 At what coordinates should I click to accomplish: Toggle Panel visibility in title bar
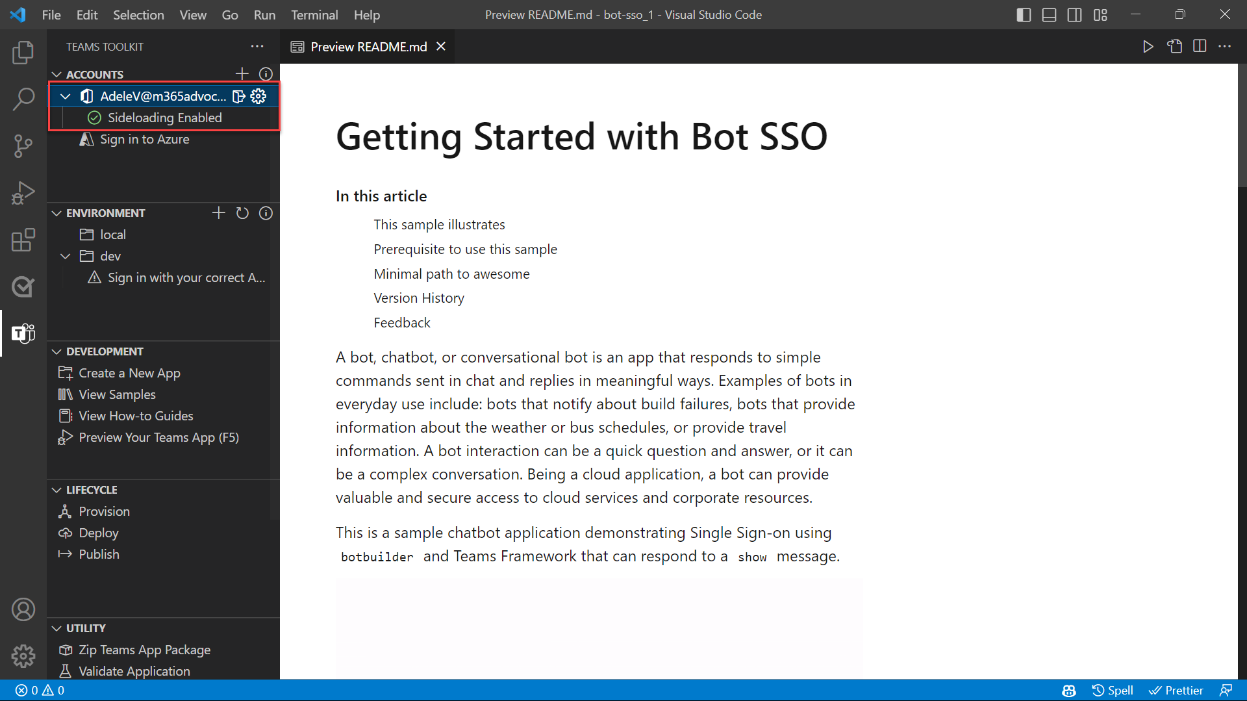tap(1049, 14)
